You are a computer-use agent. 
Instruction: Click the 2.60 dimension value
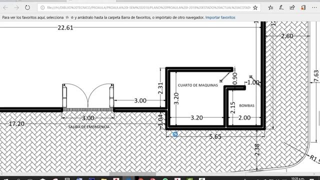[287, 36]
